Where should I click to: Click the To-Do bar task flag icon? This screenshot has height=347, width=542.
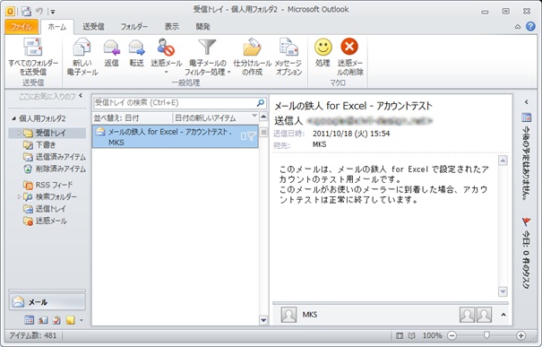click(x=526, y=221)
